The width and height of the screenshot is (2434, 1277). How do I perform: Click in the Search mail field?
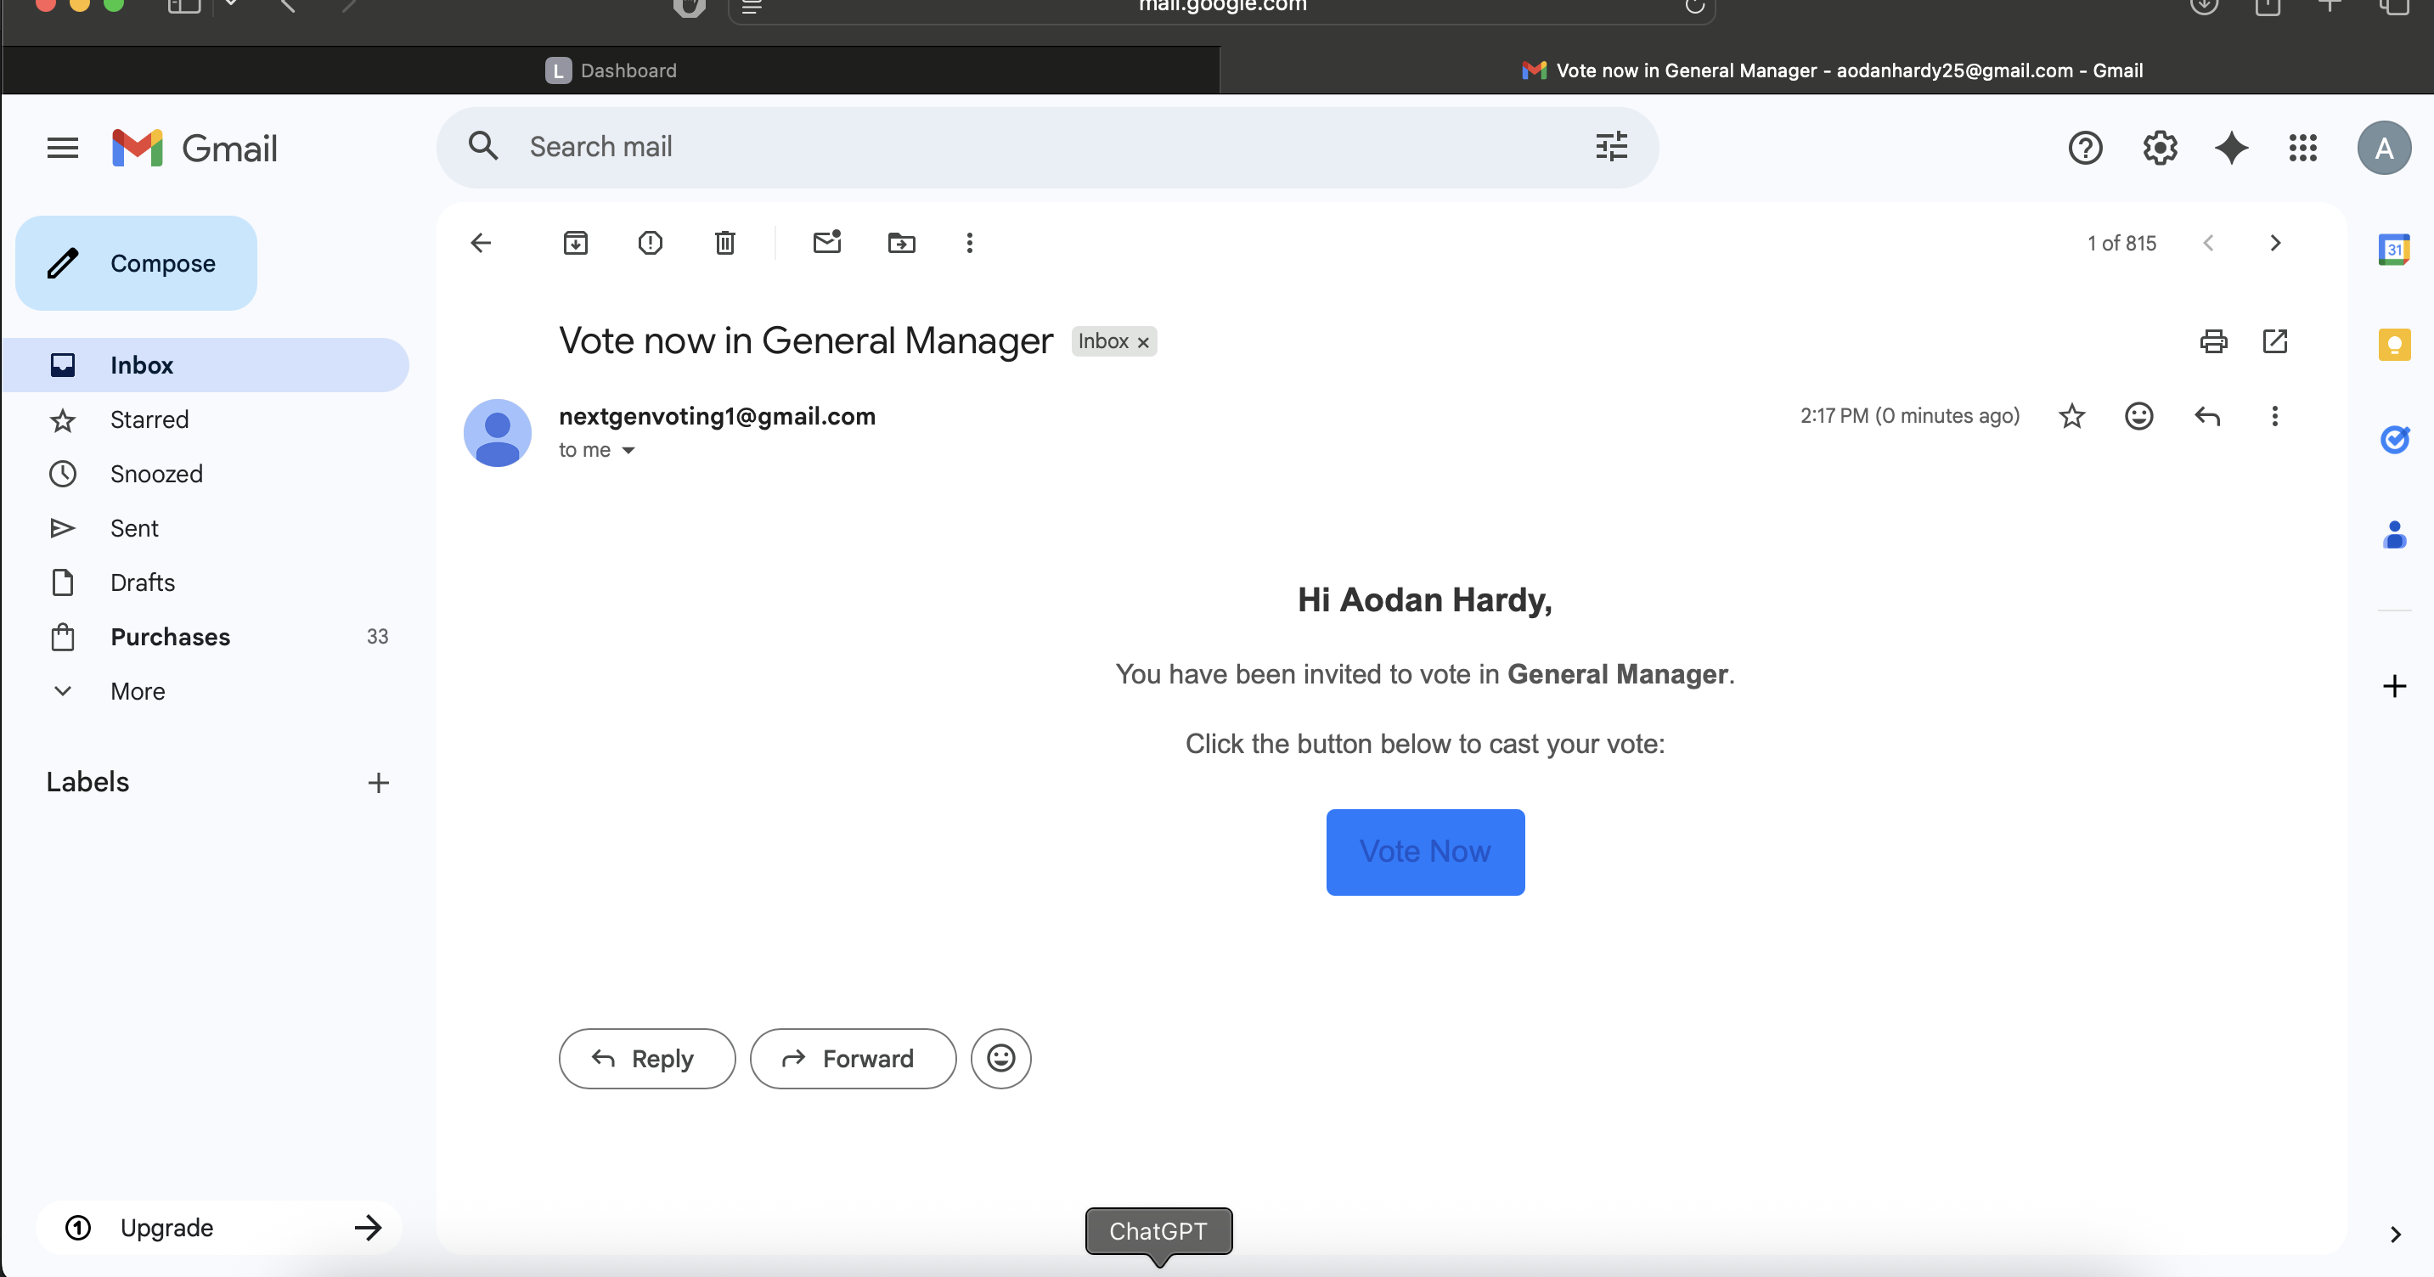coord(945,146)
